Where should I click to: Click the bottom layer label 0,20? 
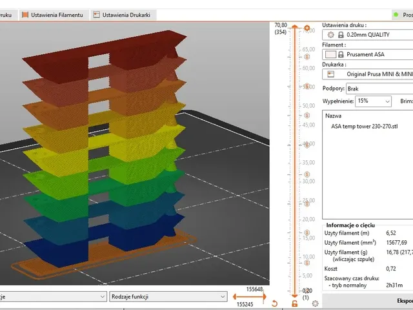point(307,291)
